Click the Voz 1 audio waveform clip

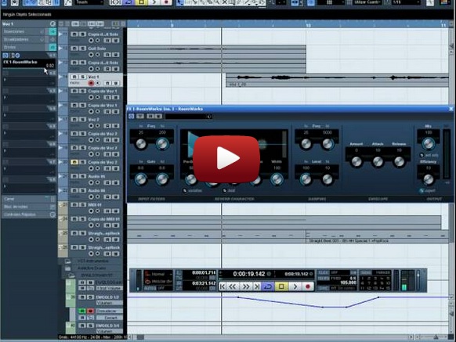click(337, 80)
